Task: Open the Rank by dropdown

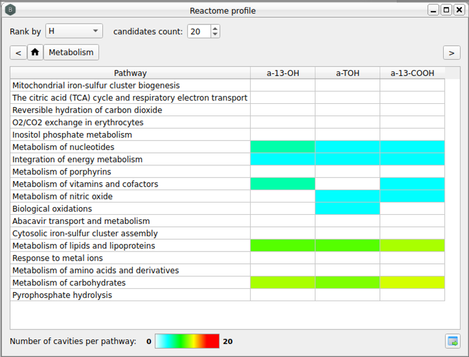Action: [x=74, y=31]
